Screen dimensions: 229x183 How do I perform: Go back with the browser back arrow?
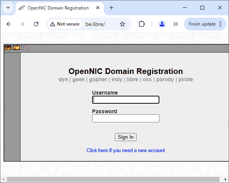[x=9, y=24]
